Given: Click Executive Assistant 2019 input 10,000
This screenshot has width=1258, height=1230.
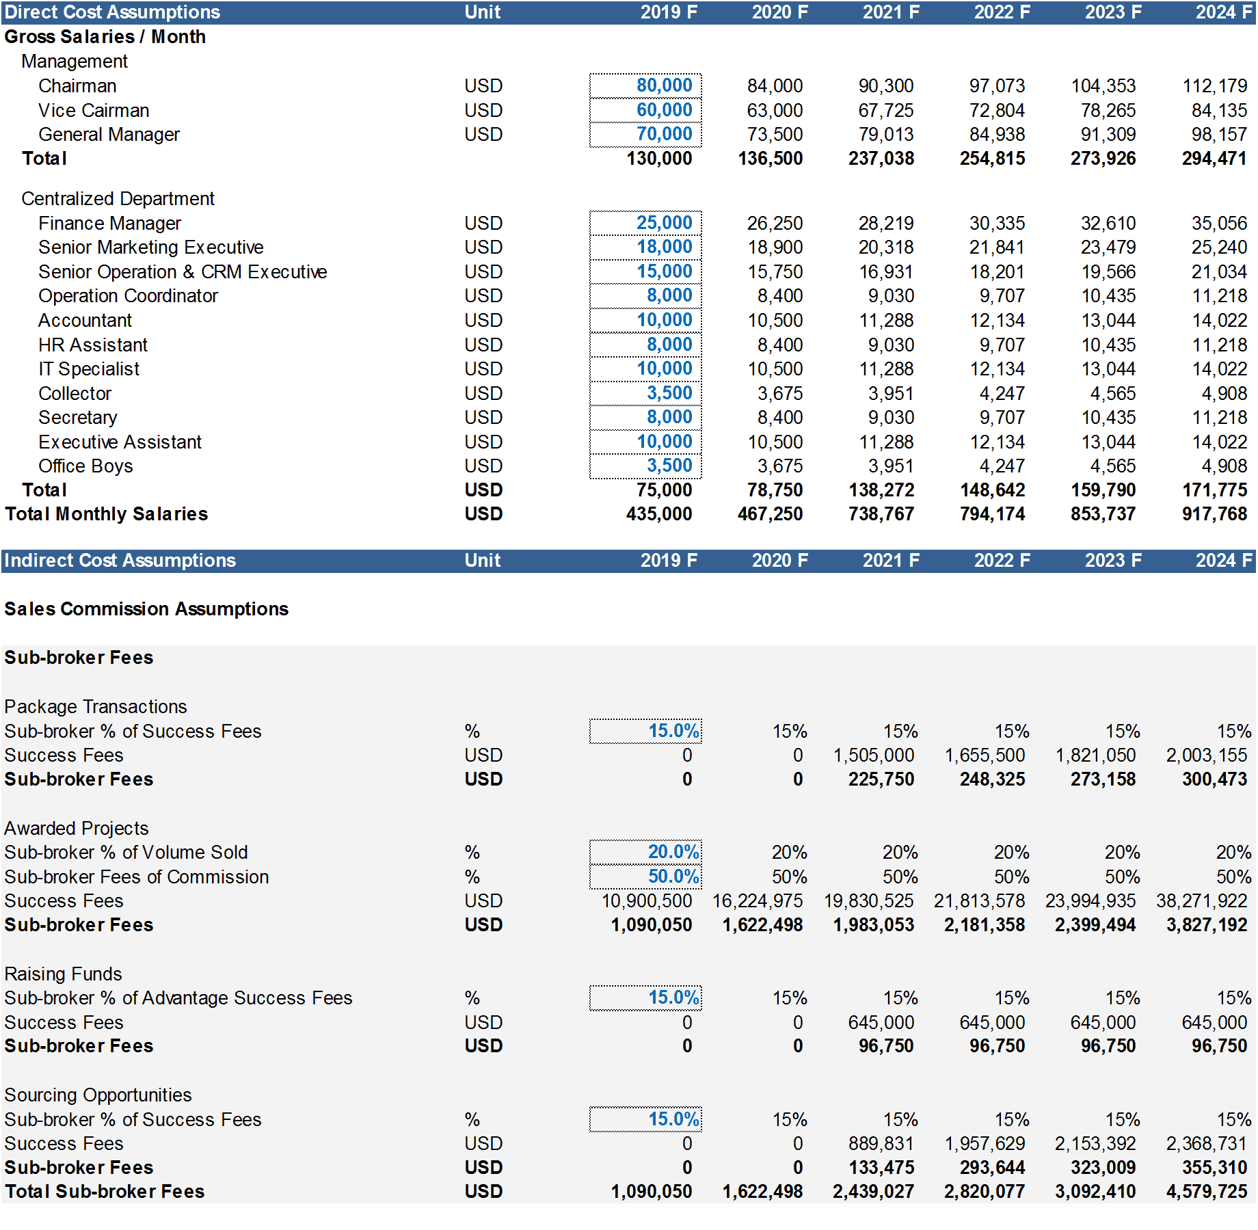Looking at the screenshot, I should 645,442.
